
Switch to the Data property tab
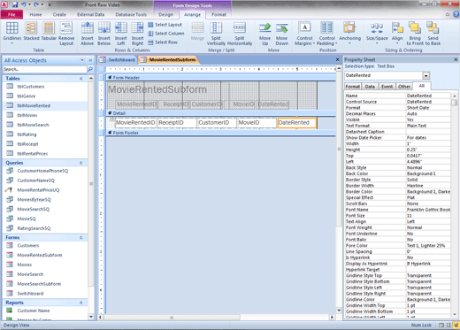coord(370,87)
